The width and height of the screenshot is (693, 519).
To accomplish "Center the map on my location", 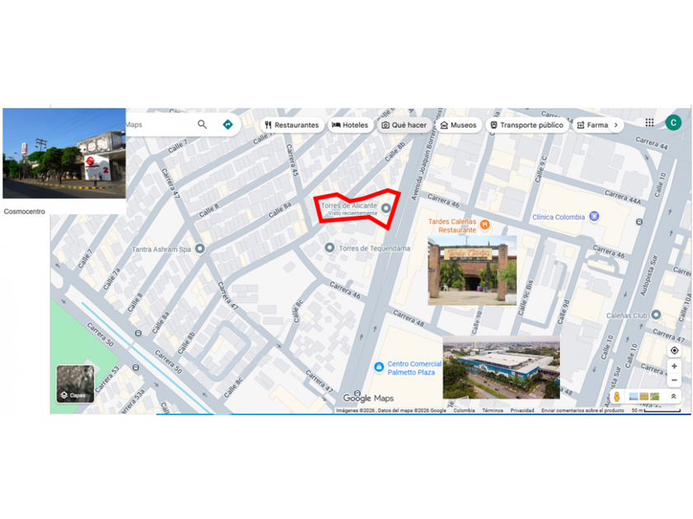I will pyautogui.click(x=674, y=350).
